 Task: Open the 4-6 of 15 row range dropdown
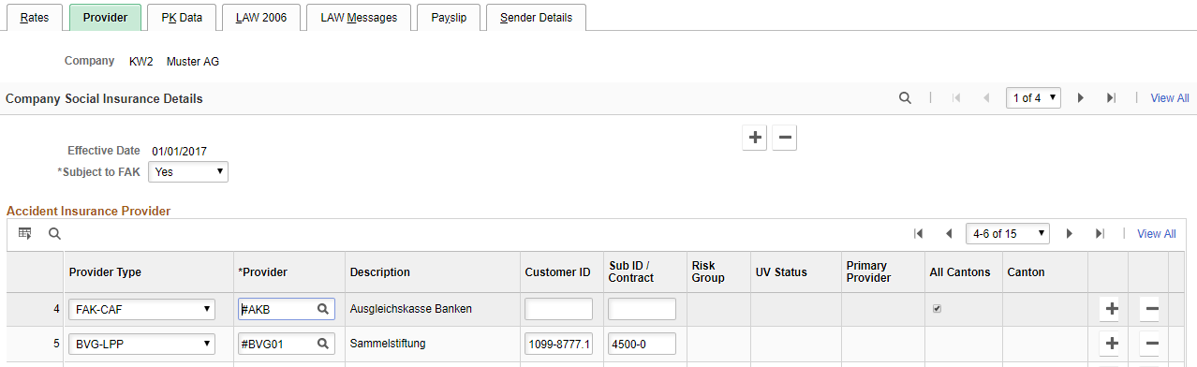1008,233
